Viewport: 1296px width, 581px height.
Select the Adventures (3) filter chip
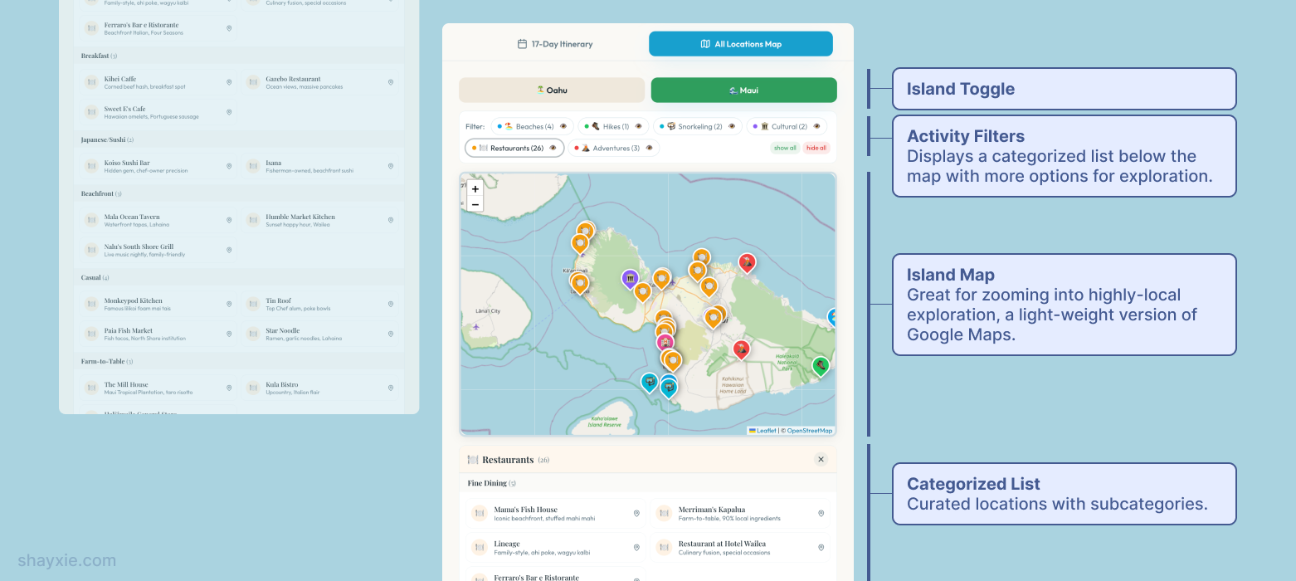(614, 148)
